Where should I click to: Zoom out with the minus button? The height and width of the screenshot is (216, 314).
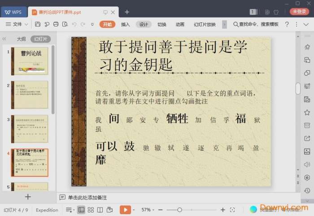point(160,210)
